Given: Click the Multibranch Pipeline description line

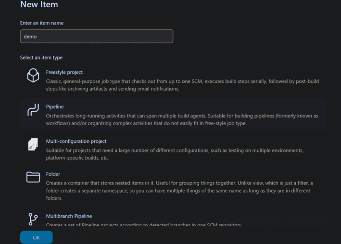Looking at the screenshot, I should tap(143, 225).
